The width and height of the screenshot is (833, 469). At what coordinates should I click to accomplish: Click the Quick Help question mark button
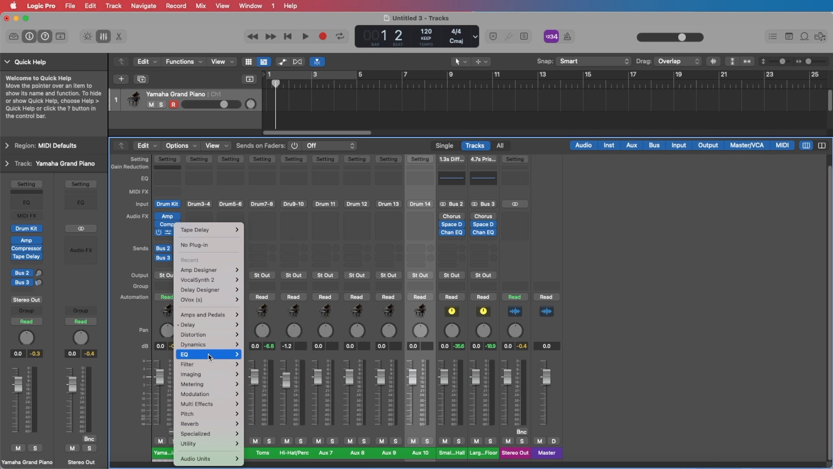(x=45, y=36)
